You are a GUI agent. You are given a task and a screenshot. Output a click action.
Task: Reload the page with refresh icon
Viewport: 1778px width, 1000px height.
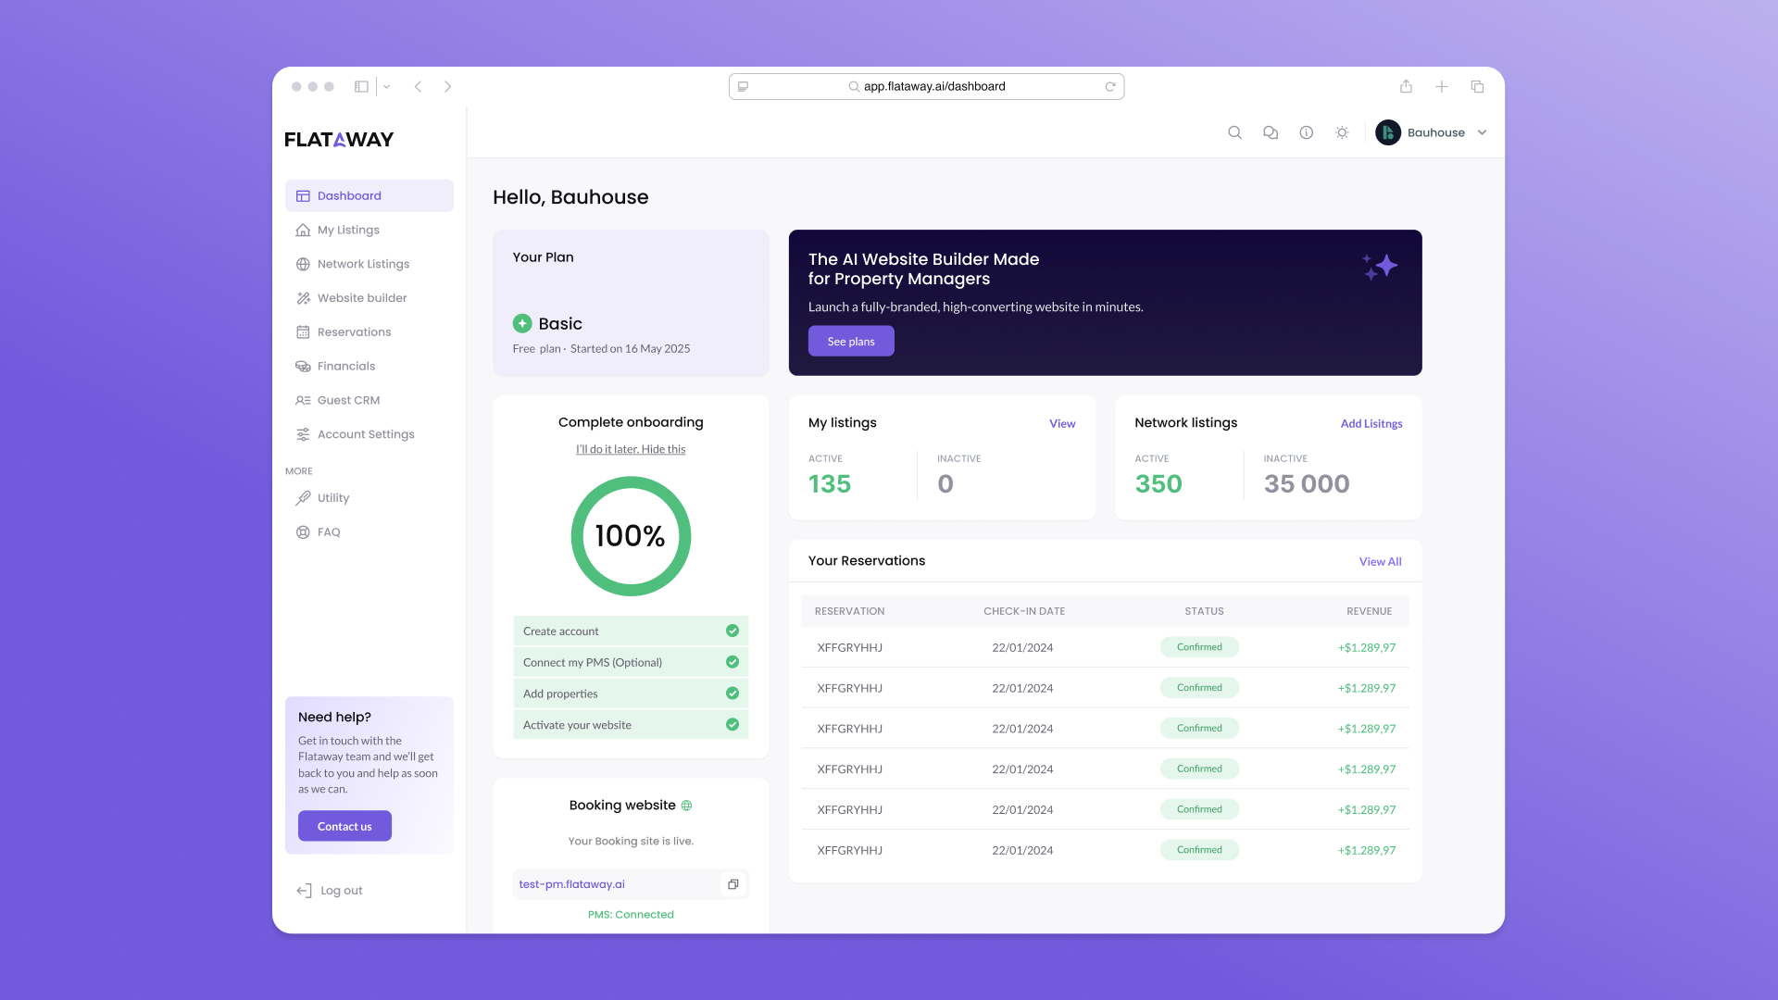(x=1109, y=86)
